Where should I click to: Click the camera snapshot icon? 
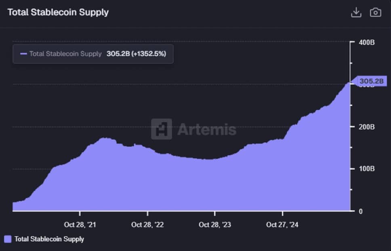coord(375,12)
